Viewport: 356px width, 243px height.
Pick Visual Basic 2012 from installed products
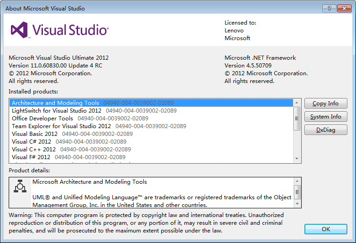pos(35,134)
